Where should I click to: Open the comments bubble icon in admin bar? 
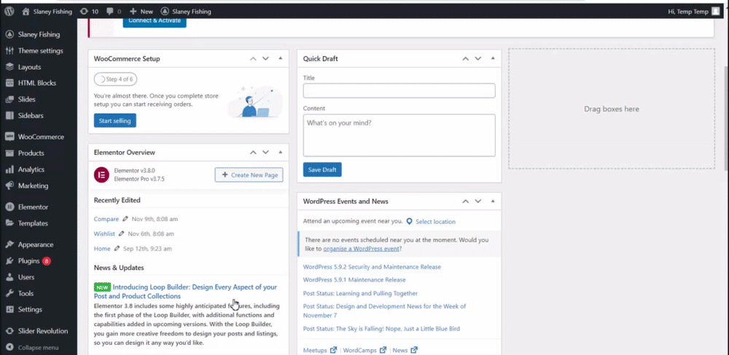[110, 12]
